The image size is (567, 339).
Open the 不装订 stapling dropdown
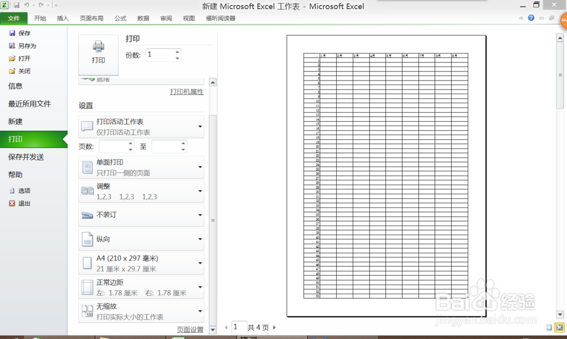(141, 215)
